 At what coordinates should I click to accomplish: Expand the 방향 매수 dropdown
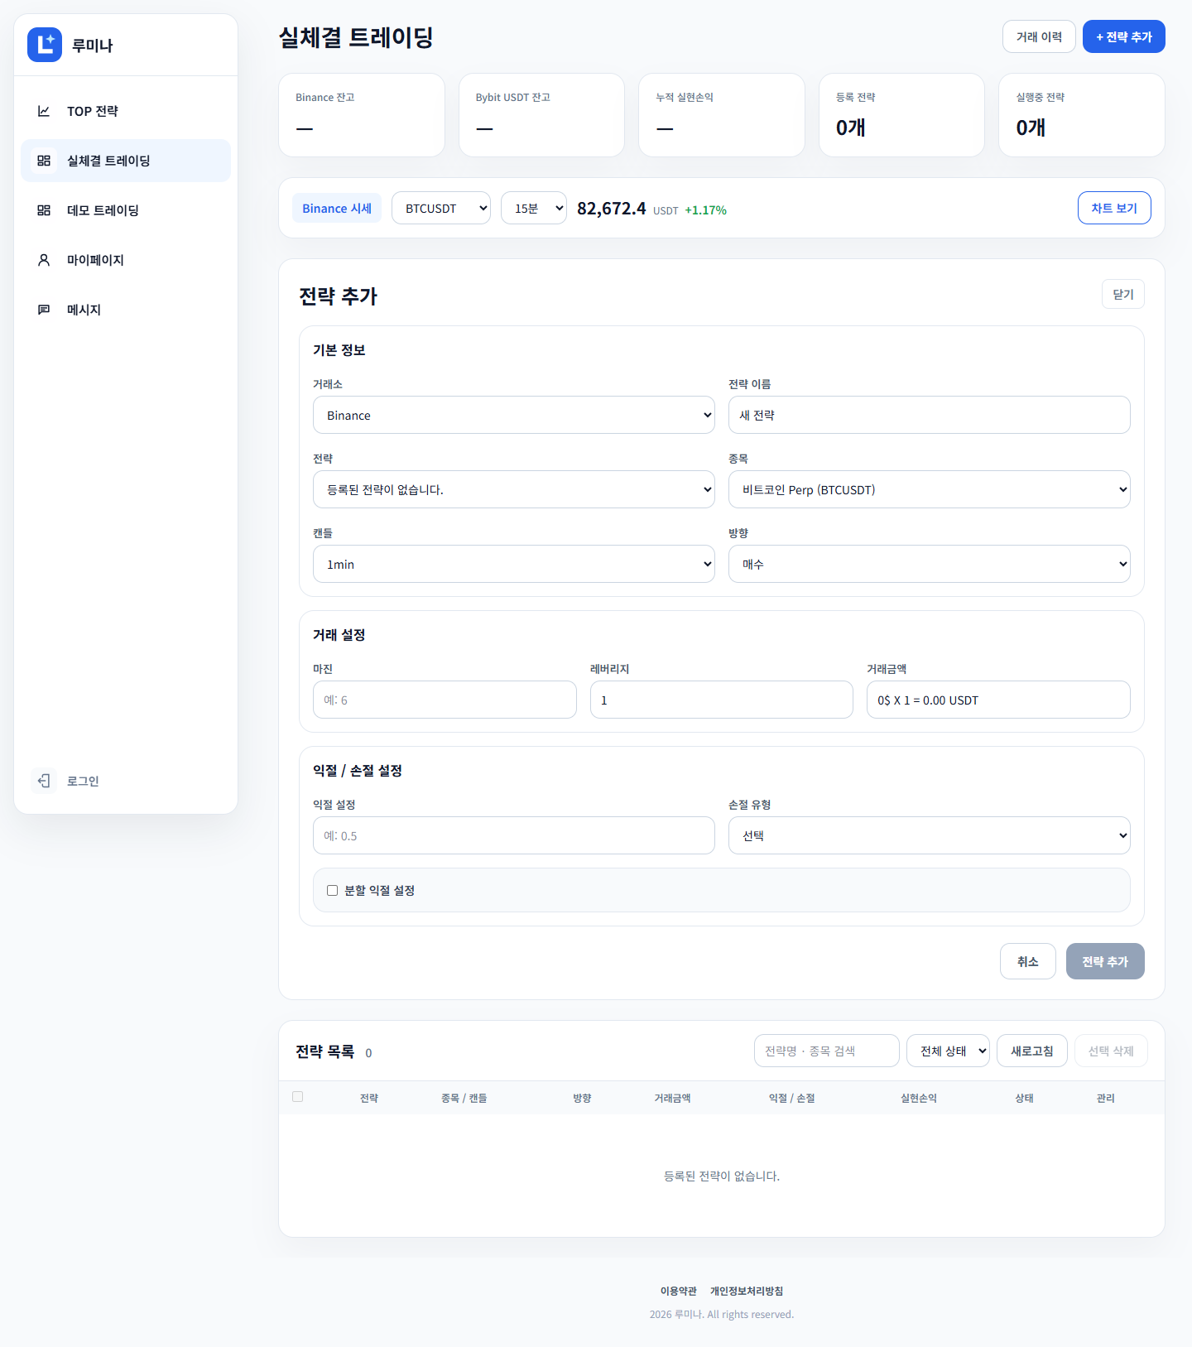930,564
